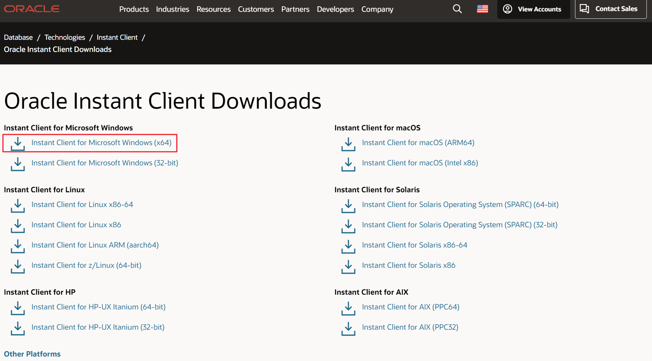Click download icon for AIX (PPC64)
The image size is (652, 361).
[x=348, y=308]
